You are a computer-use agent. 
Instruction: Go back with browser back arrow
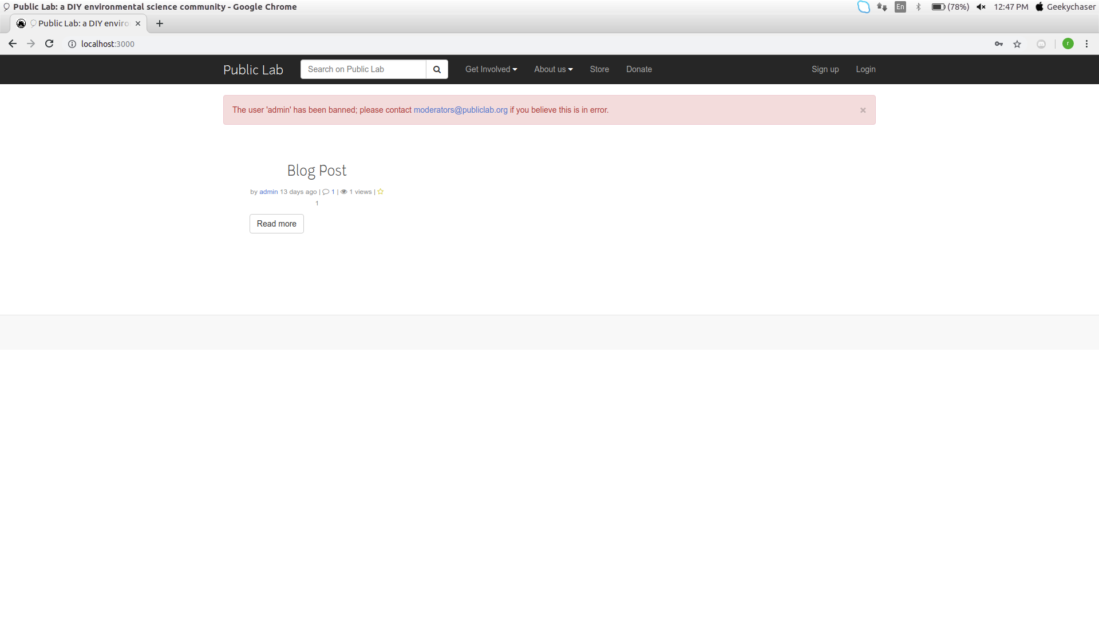point(13,44)
